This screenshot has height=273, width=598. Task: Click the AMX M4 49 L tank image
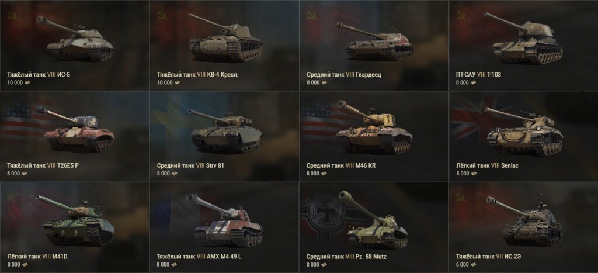pyautogui.click(x=226, y=220)
